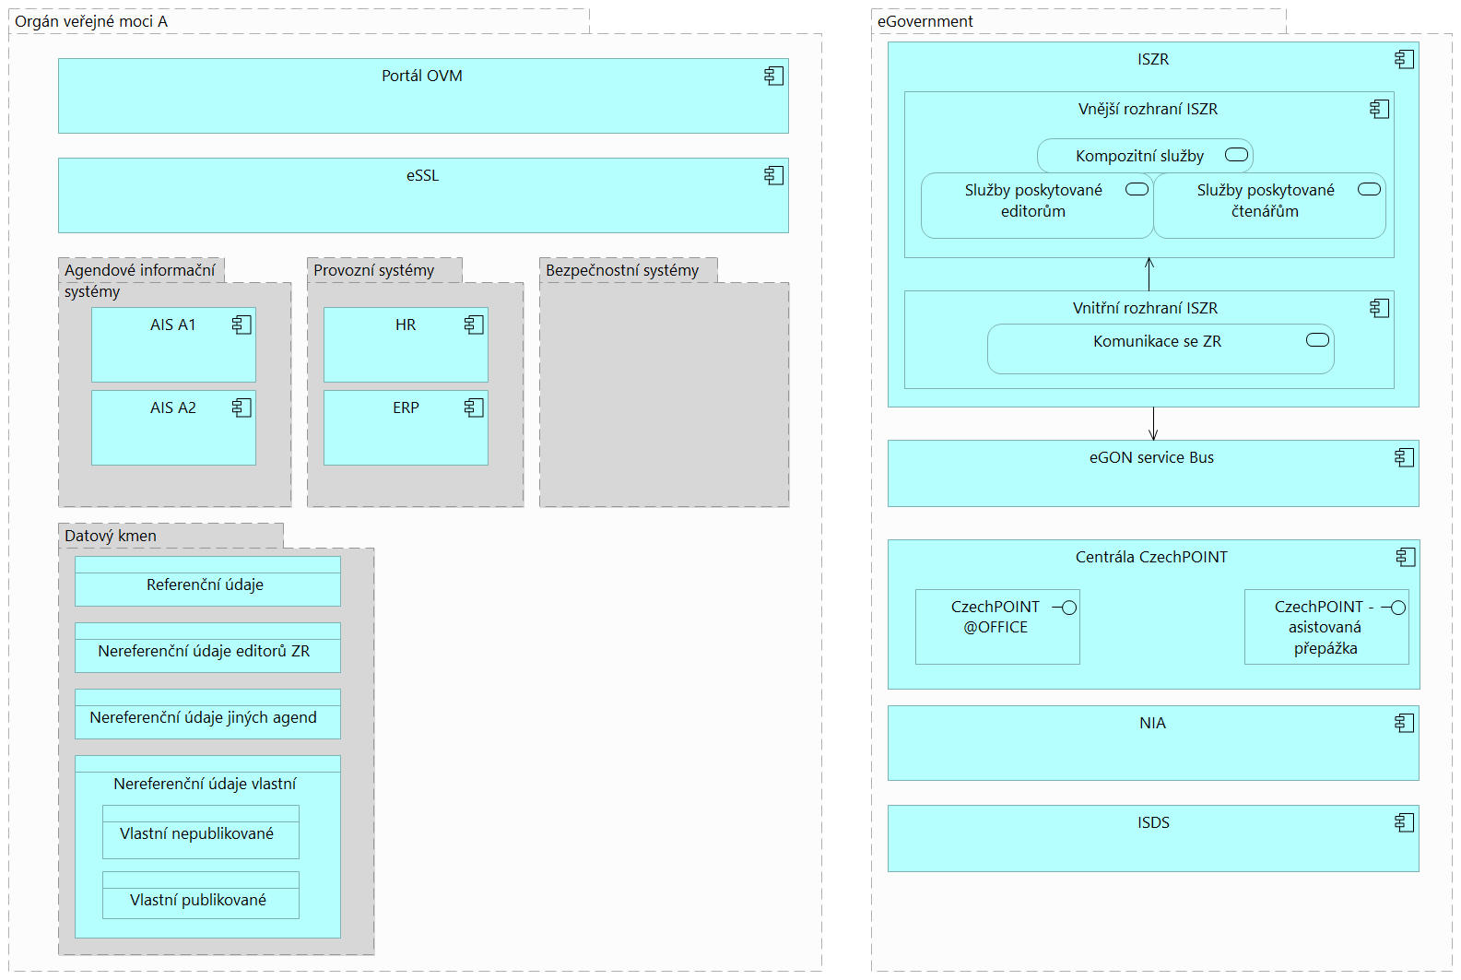Click component icon on eGON service Bus
This screenshot has height=980, width=1461.
tap(1405, 457)
